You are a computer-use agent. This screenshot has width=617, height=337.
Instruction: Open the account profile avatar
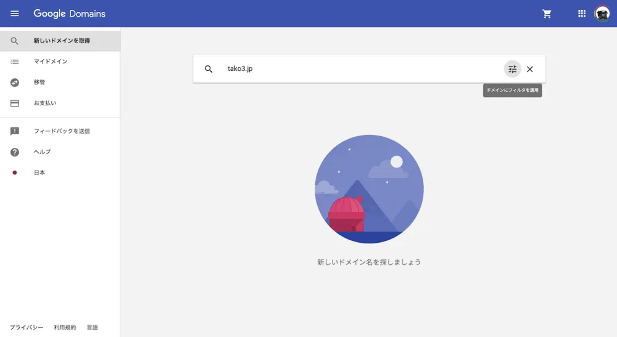(602, 14)
